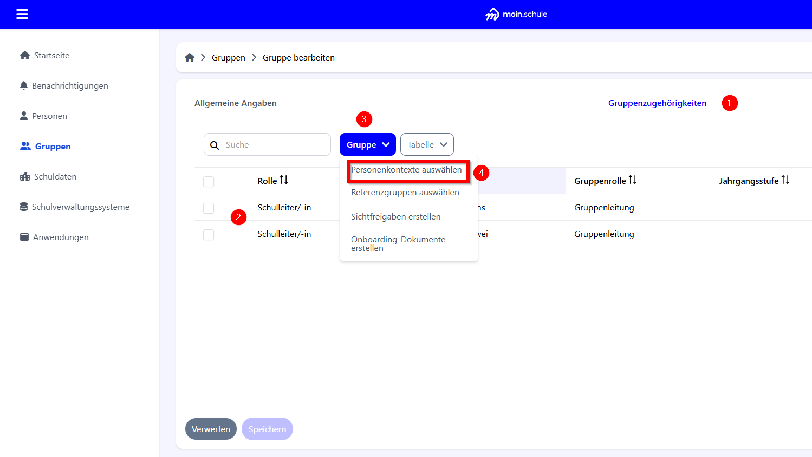Click the home icon in breadcrumb
Viewport: 812px width, 457px height.
190,58
